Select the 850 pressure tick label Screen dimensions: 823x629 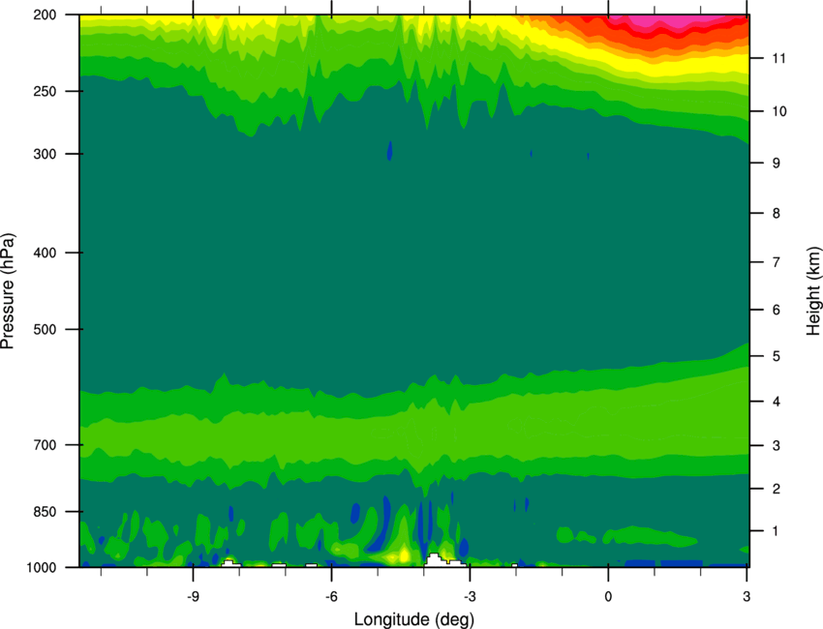(x=45, y=512)
